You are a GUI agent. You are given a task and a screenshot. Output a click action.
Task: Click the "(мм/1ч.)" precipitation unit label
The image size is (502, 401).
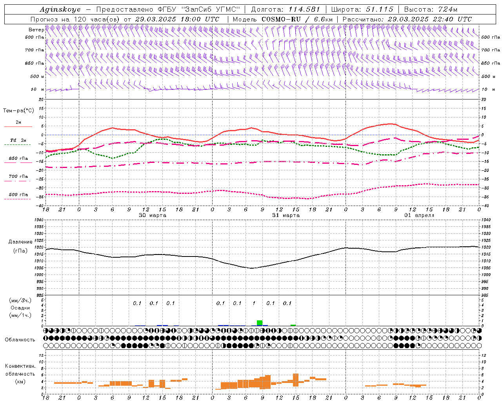coord(20,315)
